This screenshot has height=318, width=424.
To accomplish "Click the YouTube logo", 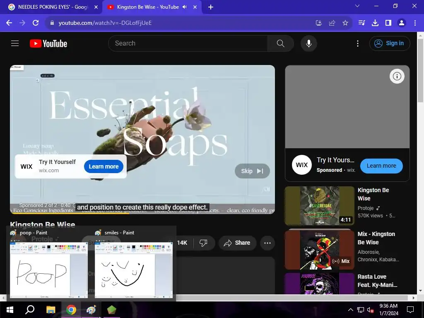I will [48, 43].
